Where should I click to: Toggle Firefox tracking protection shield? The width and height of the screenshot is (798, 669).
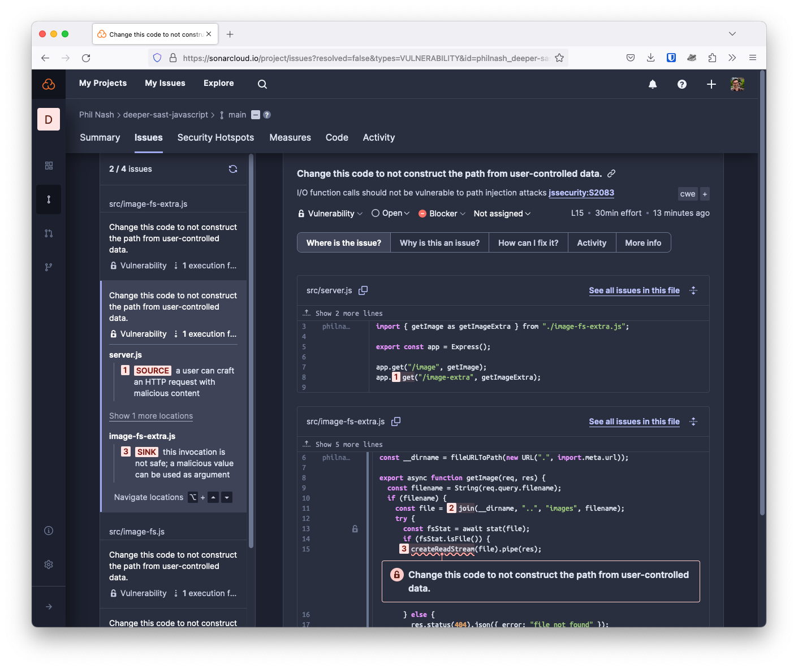157,57
